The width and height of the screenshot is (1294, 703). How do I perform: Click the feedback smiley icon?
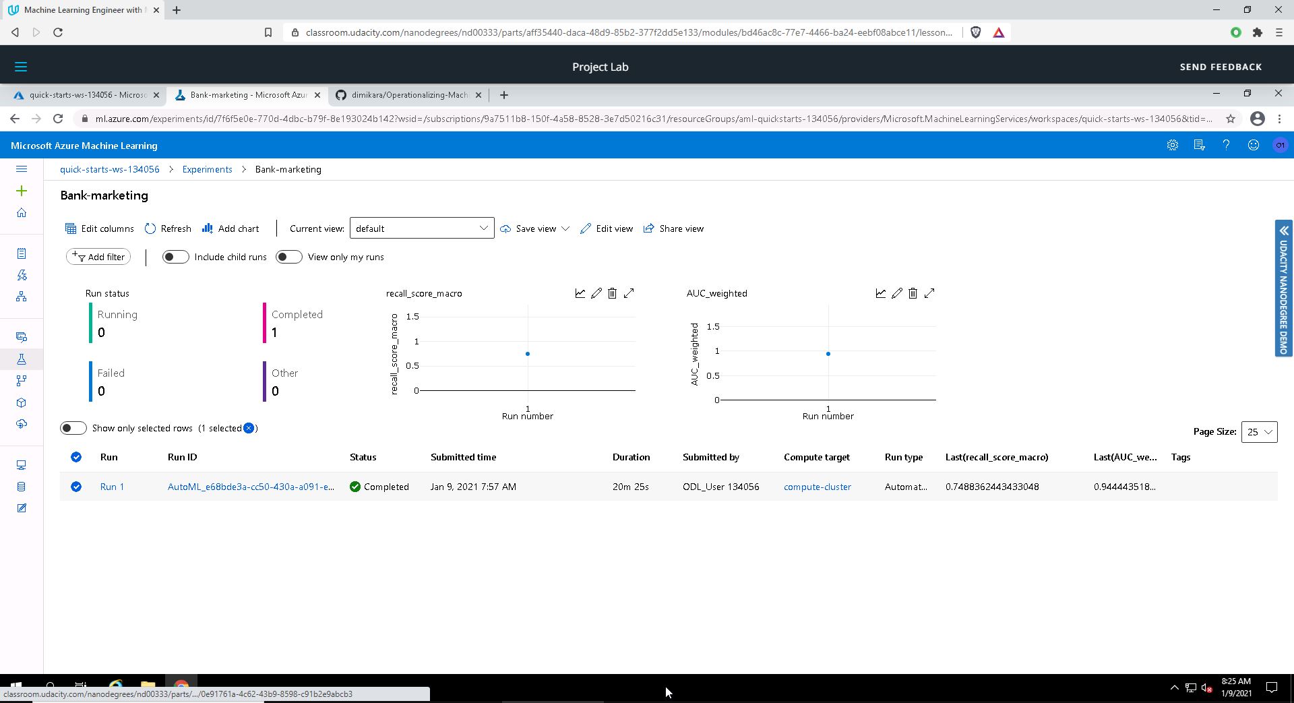1253,146
